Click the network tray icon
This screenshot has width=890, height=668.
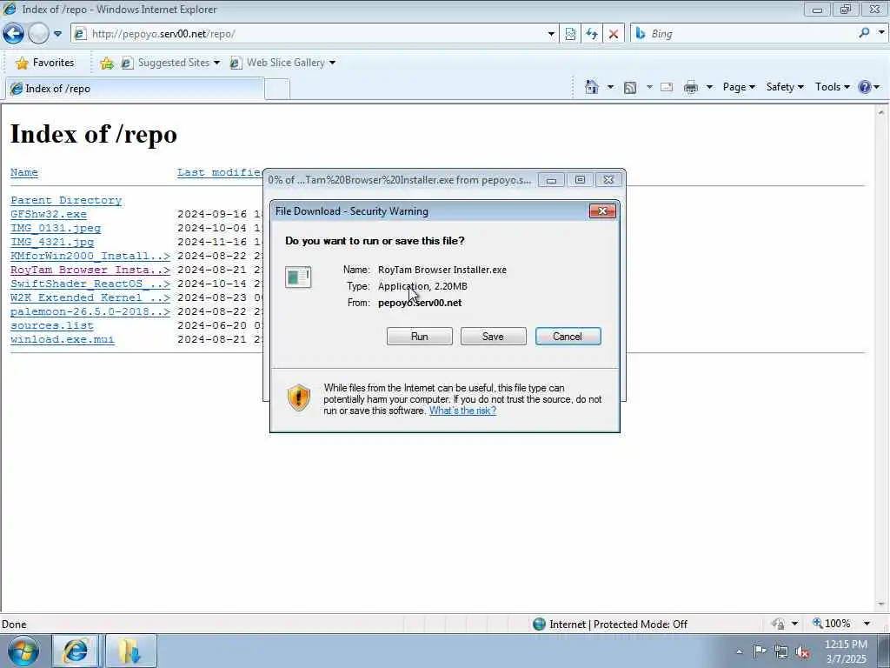click(781, 651)
